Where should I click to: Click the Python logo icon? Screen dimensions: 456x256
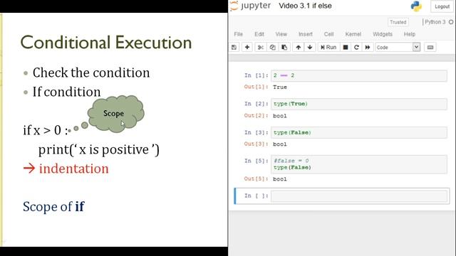click(x=416, y=6)
